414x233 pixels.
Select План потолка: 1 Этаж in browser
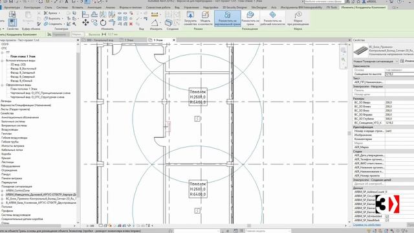24,89
